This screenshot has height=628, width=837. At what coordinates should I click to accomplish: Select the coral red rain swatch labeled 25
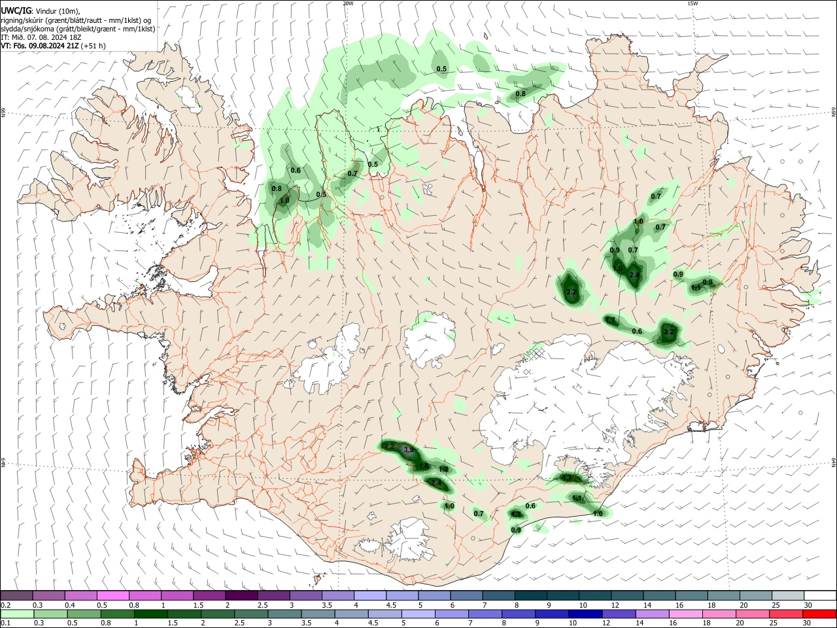tap(785, 614)
